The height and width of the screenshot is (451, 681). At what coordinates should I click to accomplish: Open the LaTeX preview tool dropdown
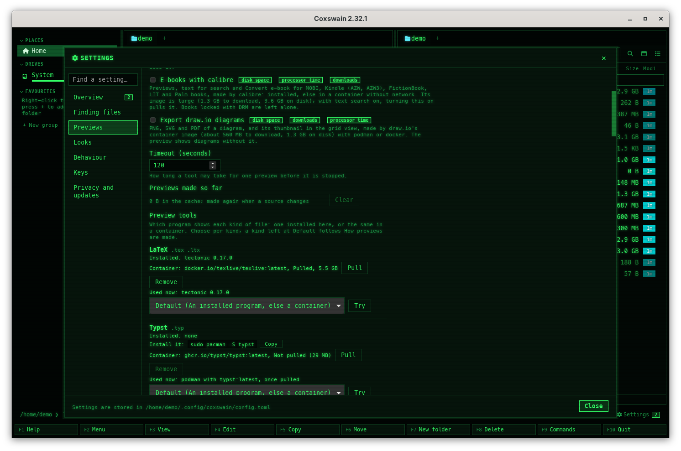pyautogui.click(x=247, y=306)
